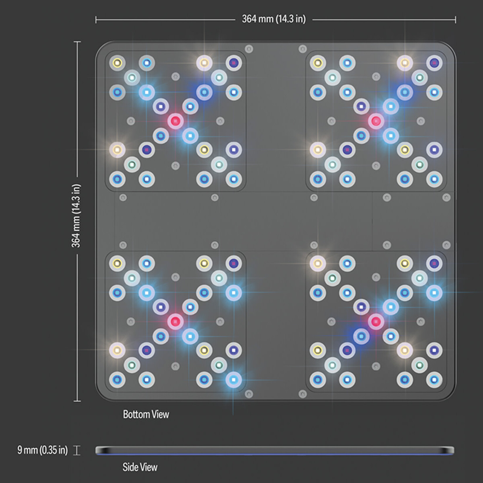Click the Bottom View caption
This screenshot has height=483, width=483.
(x=146, y=414)
